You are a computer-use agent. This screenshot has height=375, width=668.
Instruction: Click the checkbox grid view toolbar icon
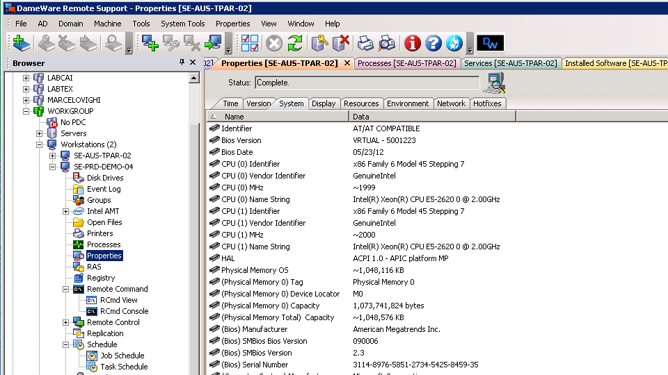(x=249, y=43)
